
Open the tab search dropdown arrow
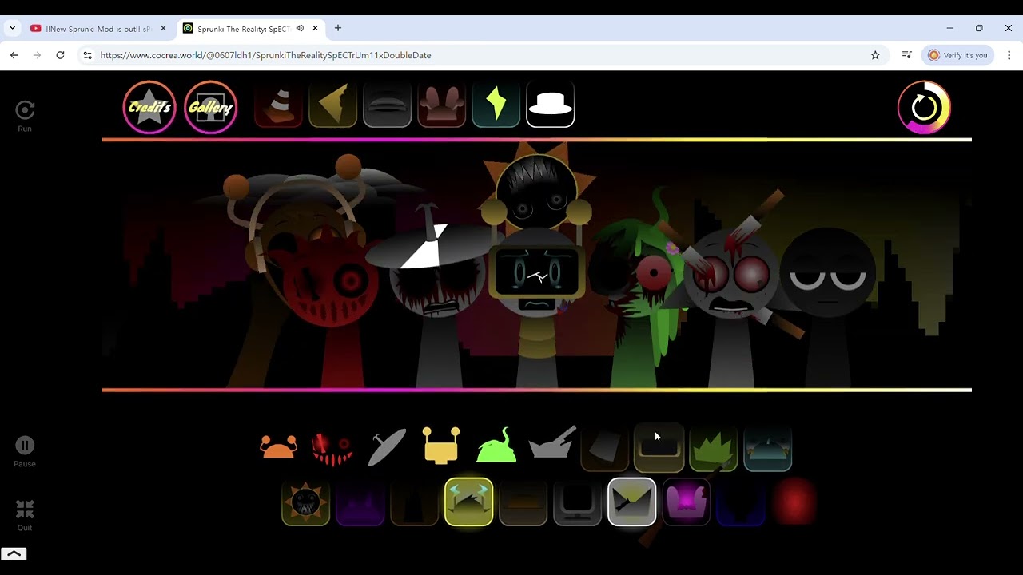[12, 28]
